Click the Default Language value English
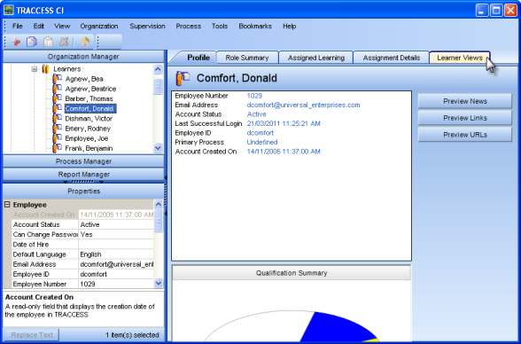This screenshot has width=521, height=344. [x=116, y=254]
